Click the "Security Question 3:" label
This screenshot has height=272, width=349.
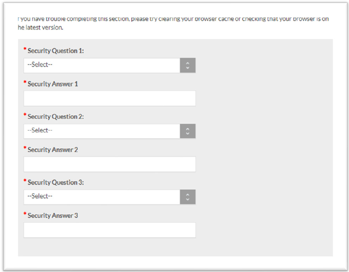pos(56,182)
